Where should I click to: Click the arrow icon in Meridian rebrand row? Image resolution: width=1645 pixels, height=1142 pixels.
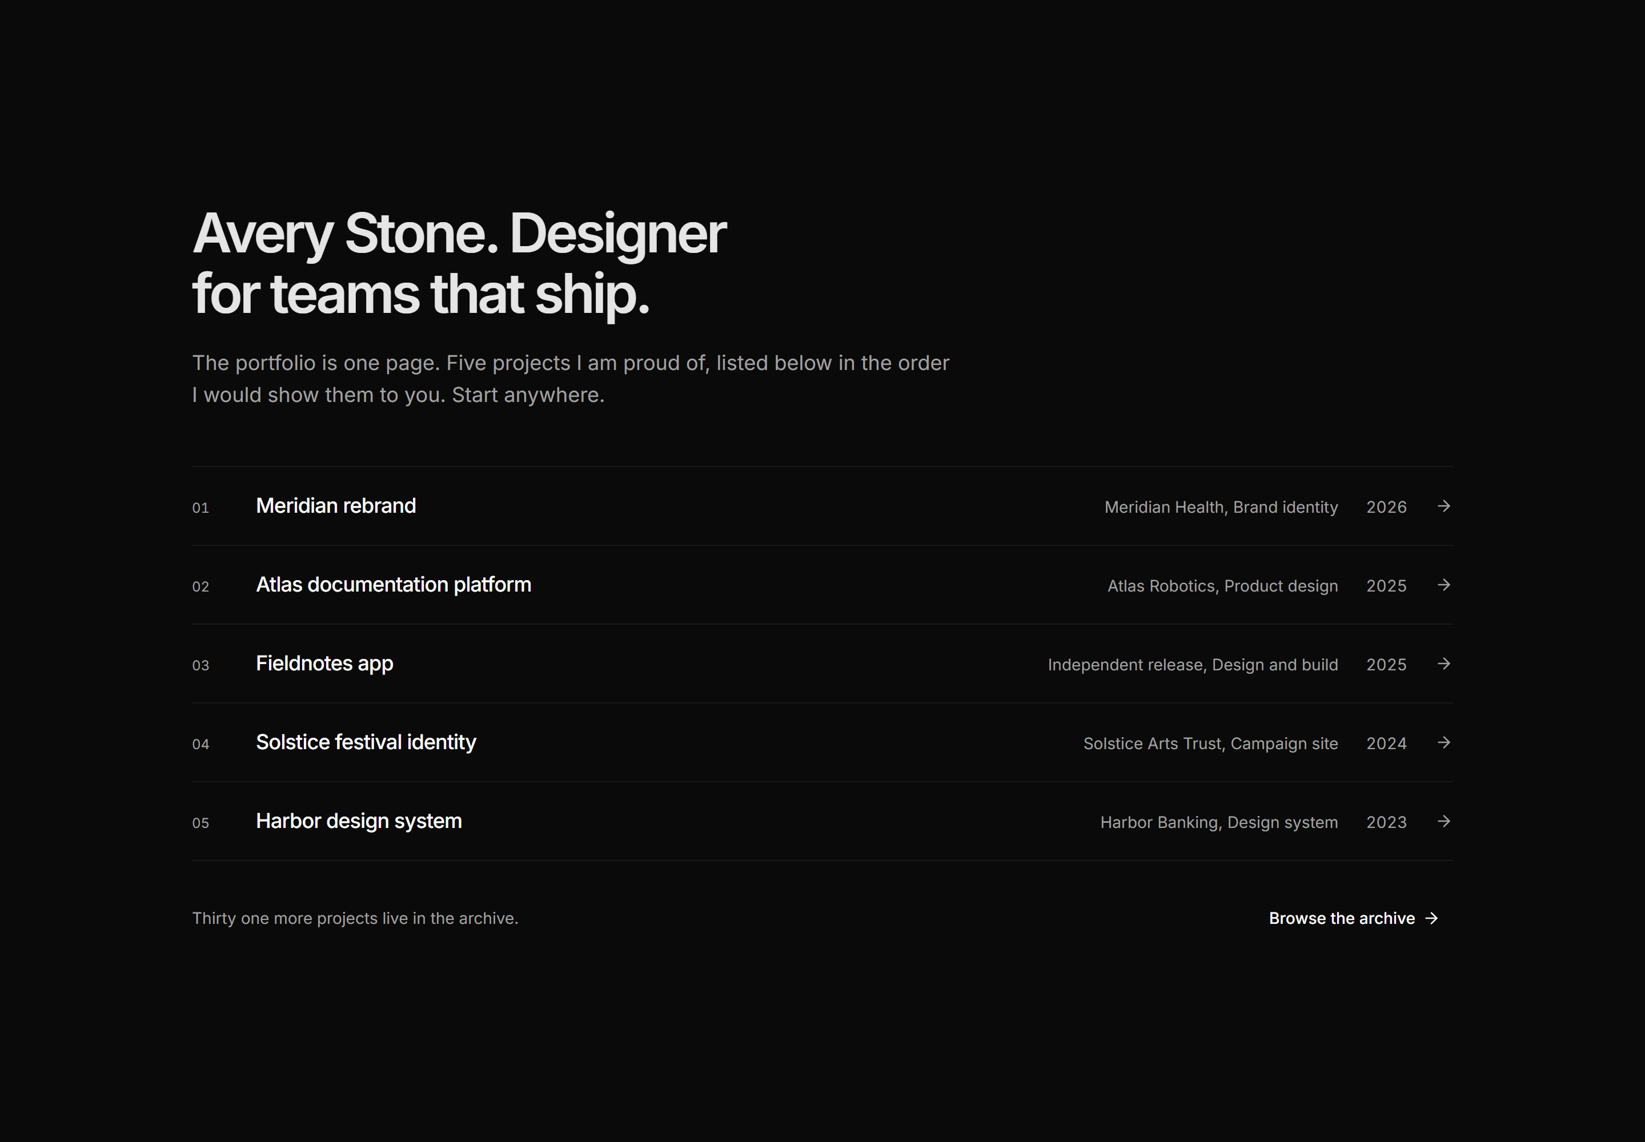click(x=1444, y=506)
